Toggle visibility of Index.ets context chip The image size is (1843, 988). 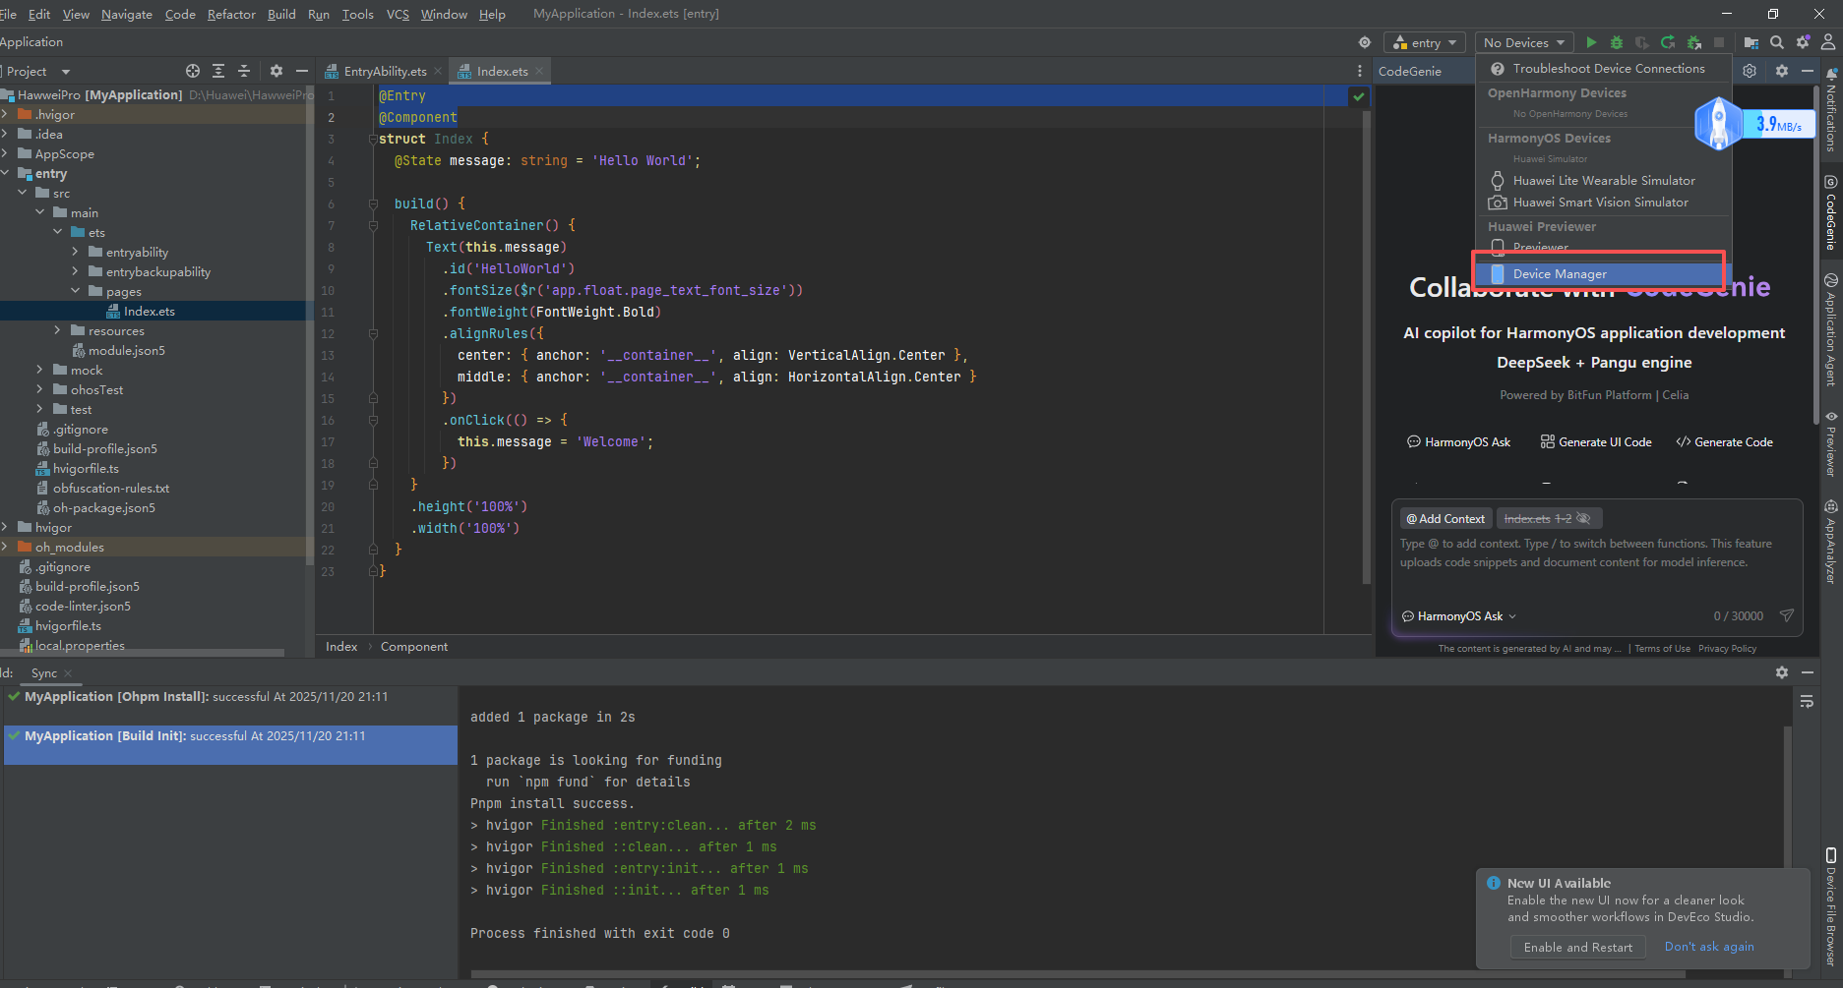tap(1583, 518)
